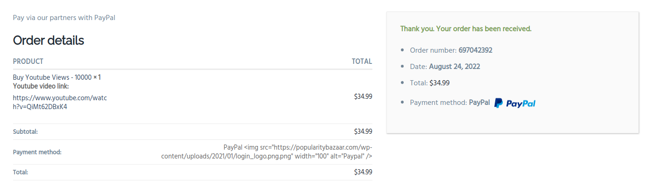Click Pay via our partners text
Viewport: 656px width, 186px height.
point(64,18)
